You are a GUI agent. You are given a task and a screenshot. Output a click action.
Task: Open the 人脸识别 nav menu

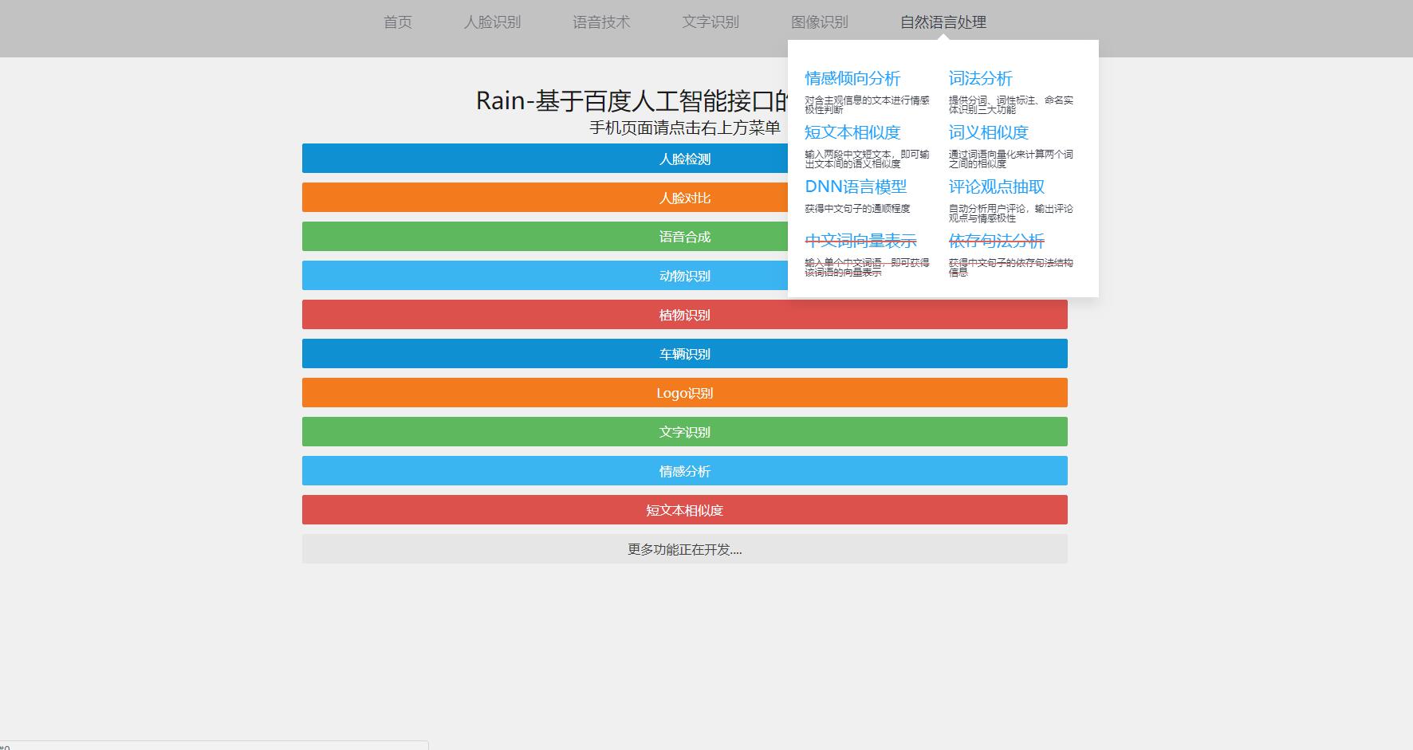(x=492, y=22)
